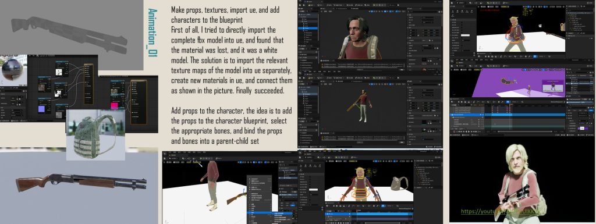This screenshot has width=596, height=224.
Task: Open the camera preview thumbnail in the purple viewport
Action: 553,86
